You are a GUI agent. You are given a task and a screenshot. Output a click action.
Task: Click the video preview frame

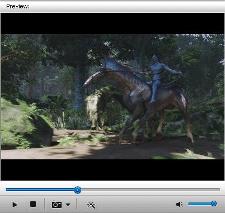pos(112,97)
